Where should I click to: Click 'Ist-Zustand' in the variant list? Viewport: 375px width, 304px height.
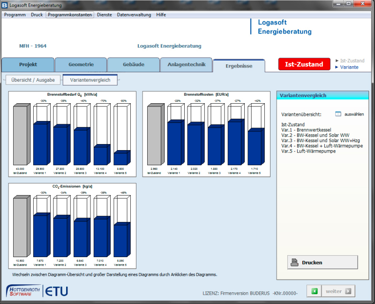tap(293, 124)
